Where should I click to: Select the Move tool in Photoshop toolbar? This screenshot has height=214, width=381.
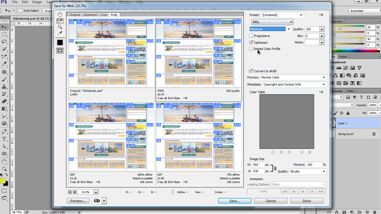(x=4, y=27)
